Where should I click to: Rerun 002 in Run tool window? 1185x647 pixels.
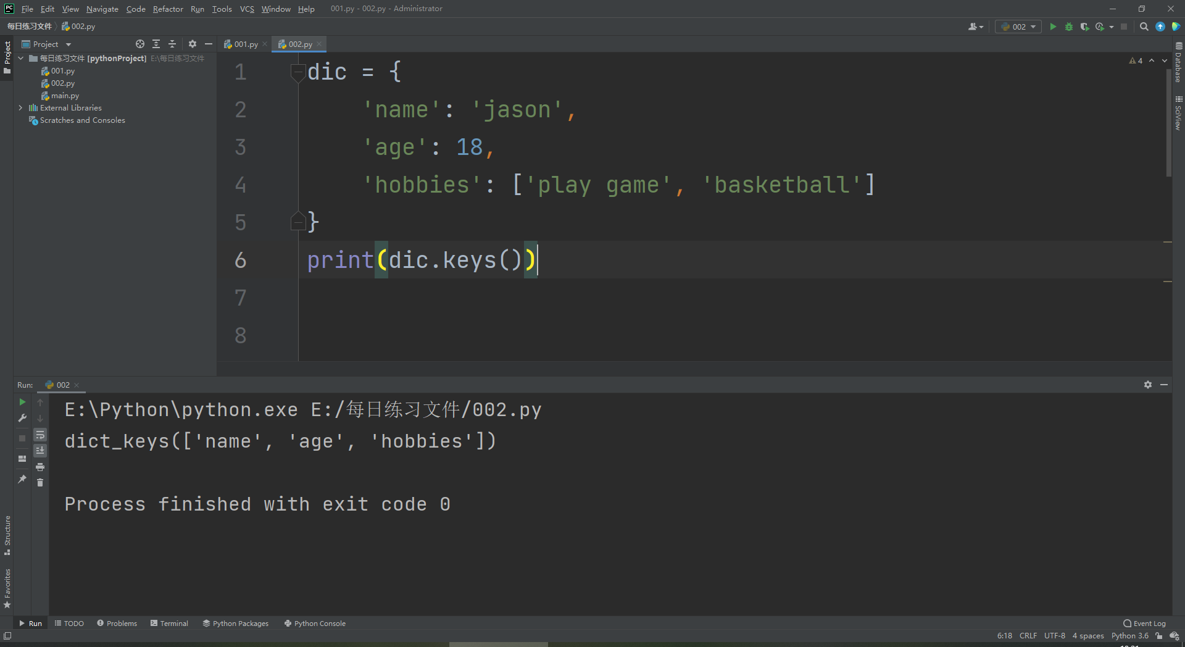23,402
